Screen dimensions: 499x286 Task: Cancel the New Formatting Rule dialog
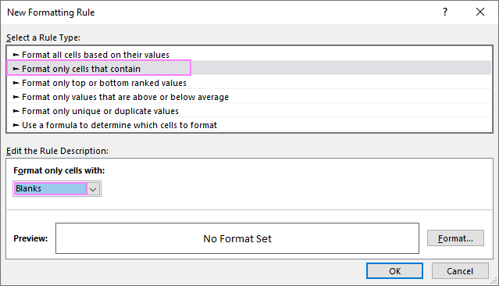click(460, 271)
